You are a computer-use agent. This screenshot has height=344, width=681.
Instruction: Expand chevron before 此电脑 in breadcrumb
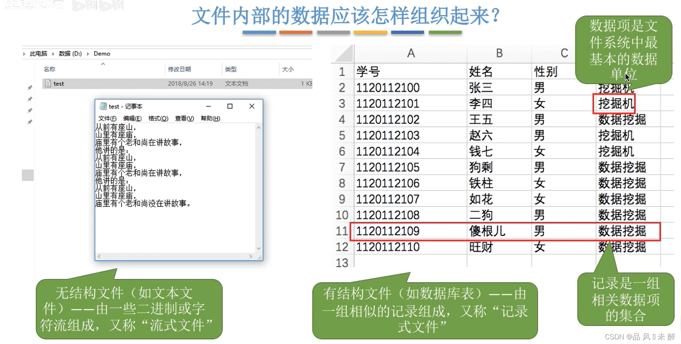[x=24, y=54]
